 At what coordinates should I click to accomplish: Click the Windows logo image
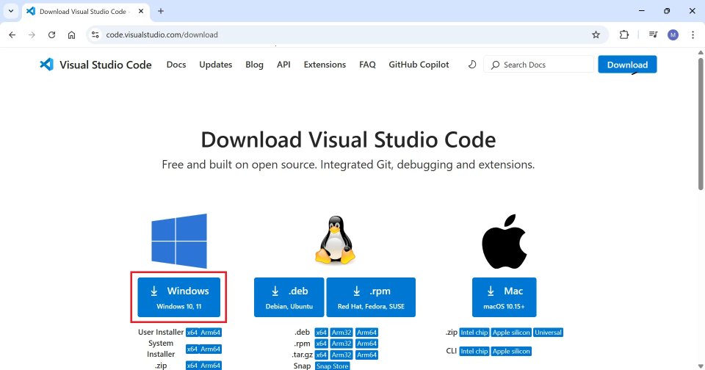click(179, 241)
